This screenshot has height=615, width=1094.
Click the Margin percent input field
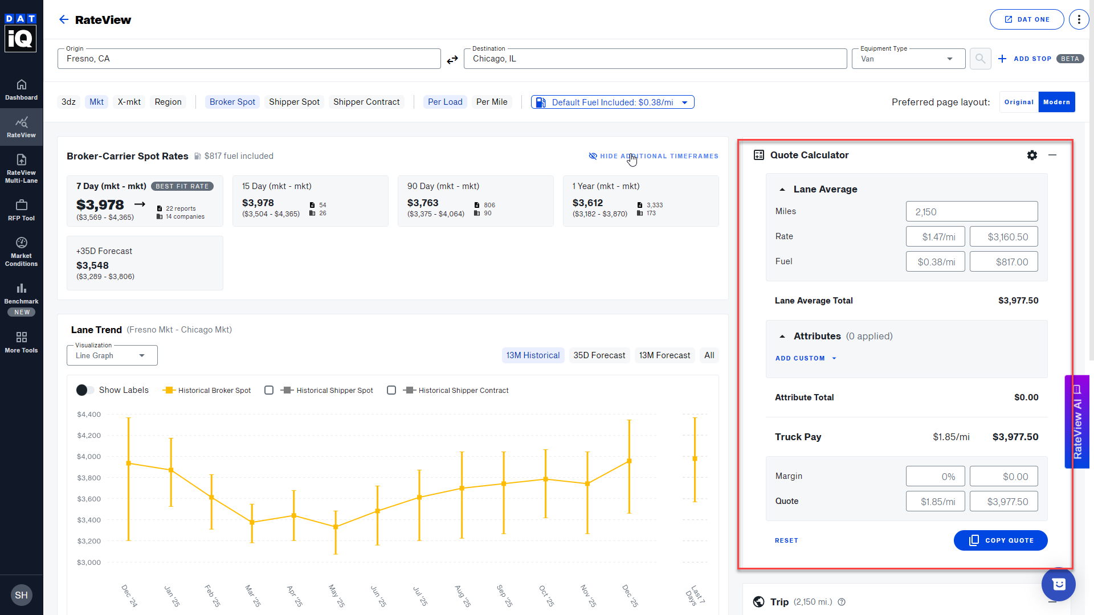click(936, 477)
